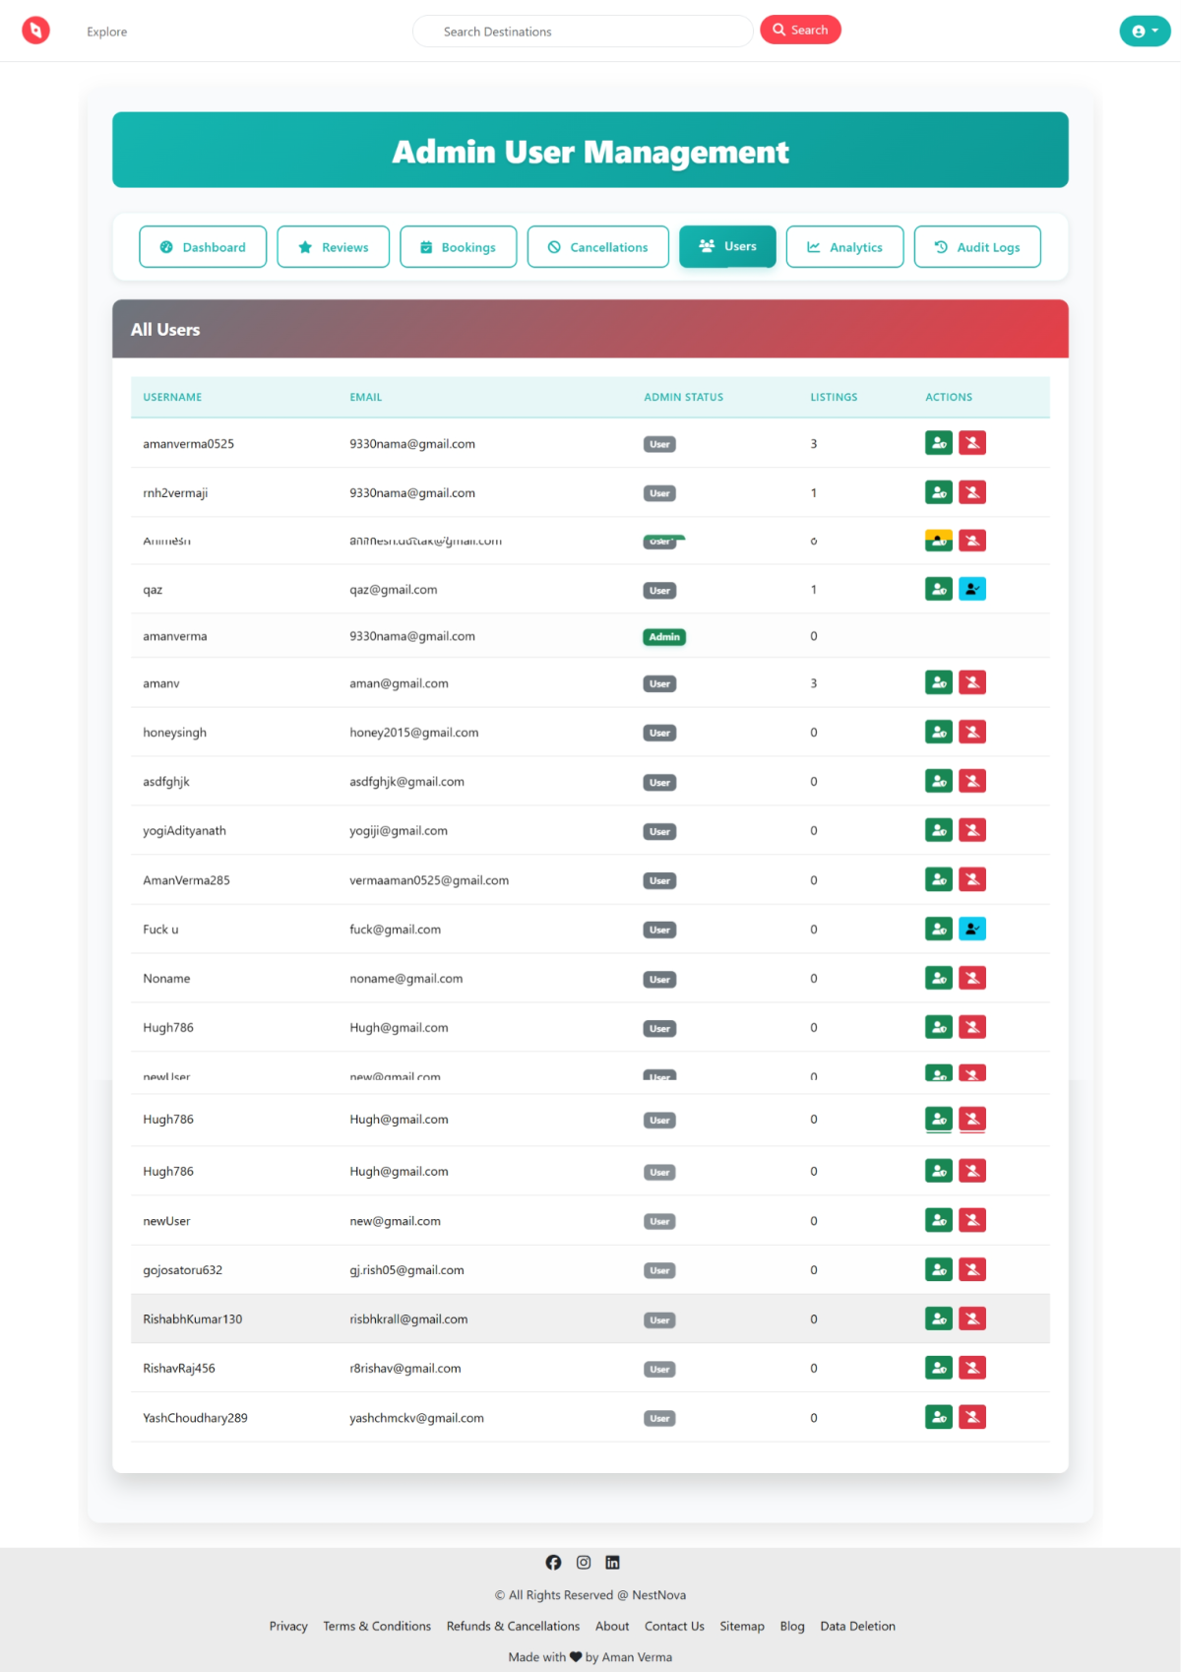1181x1672 pixels.
Task: Open the Audit Logs tab
Action: point(976,247)
